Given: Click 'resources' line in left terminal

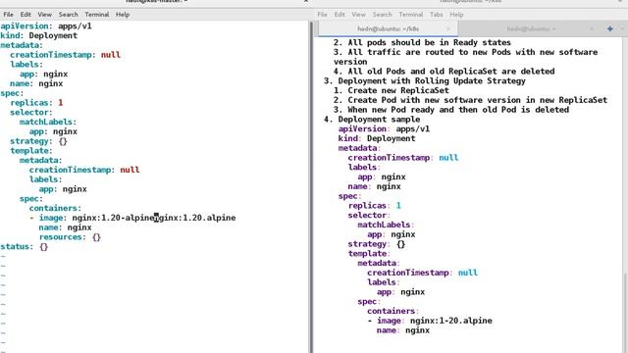Looking at the screenshot, I should 70,237.
